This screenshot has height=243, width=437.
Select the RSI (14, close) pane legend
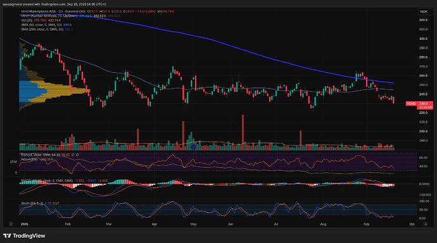(x=49, y=155)
